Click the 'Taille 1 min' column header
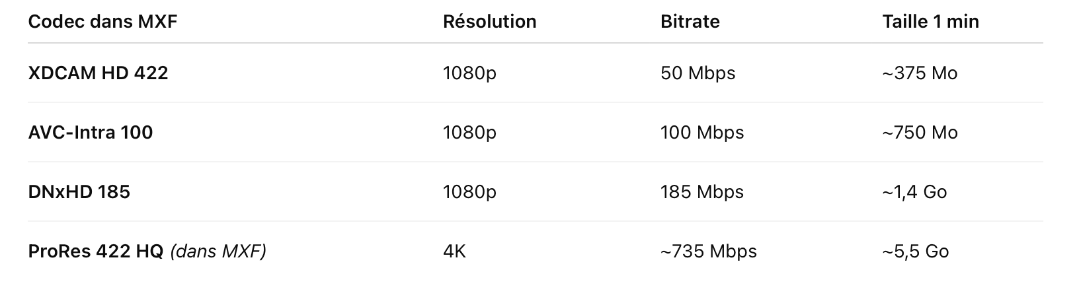 tap(930, 22)
